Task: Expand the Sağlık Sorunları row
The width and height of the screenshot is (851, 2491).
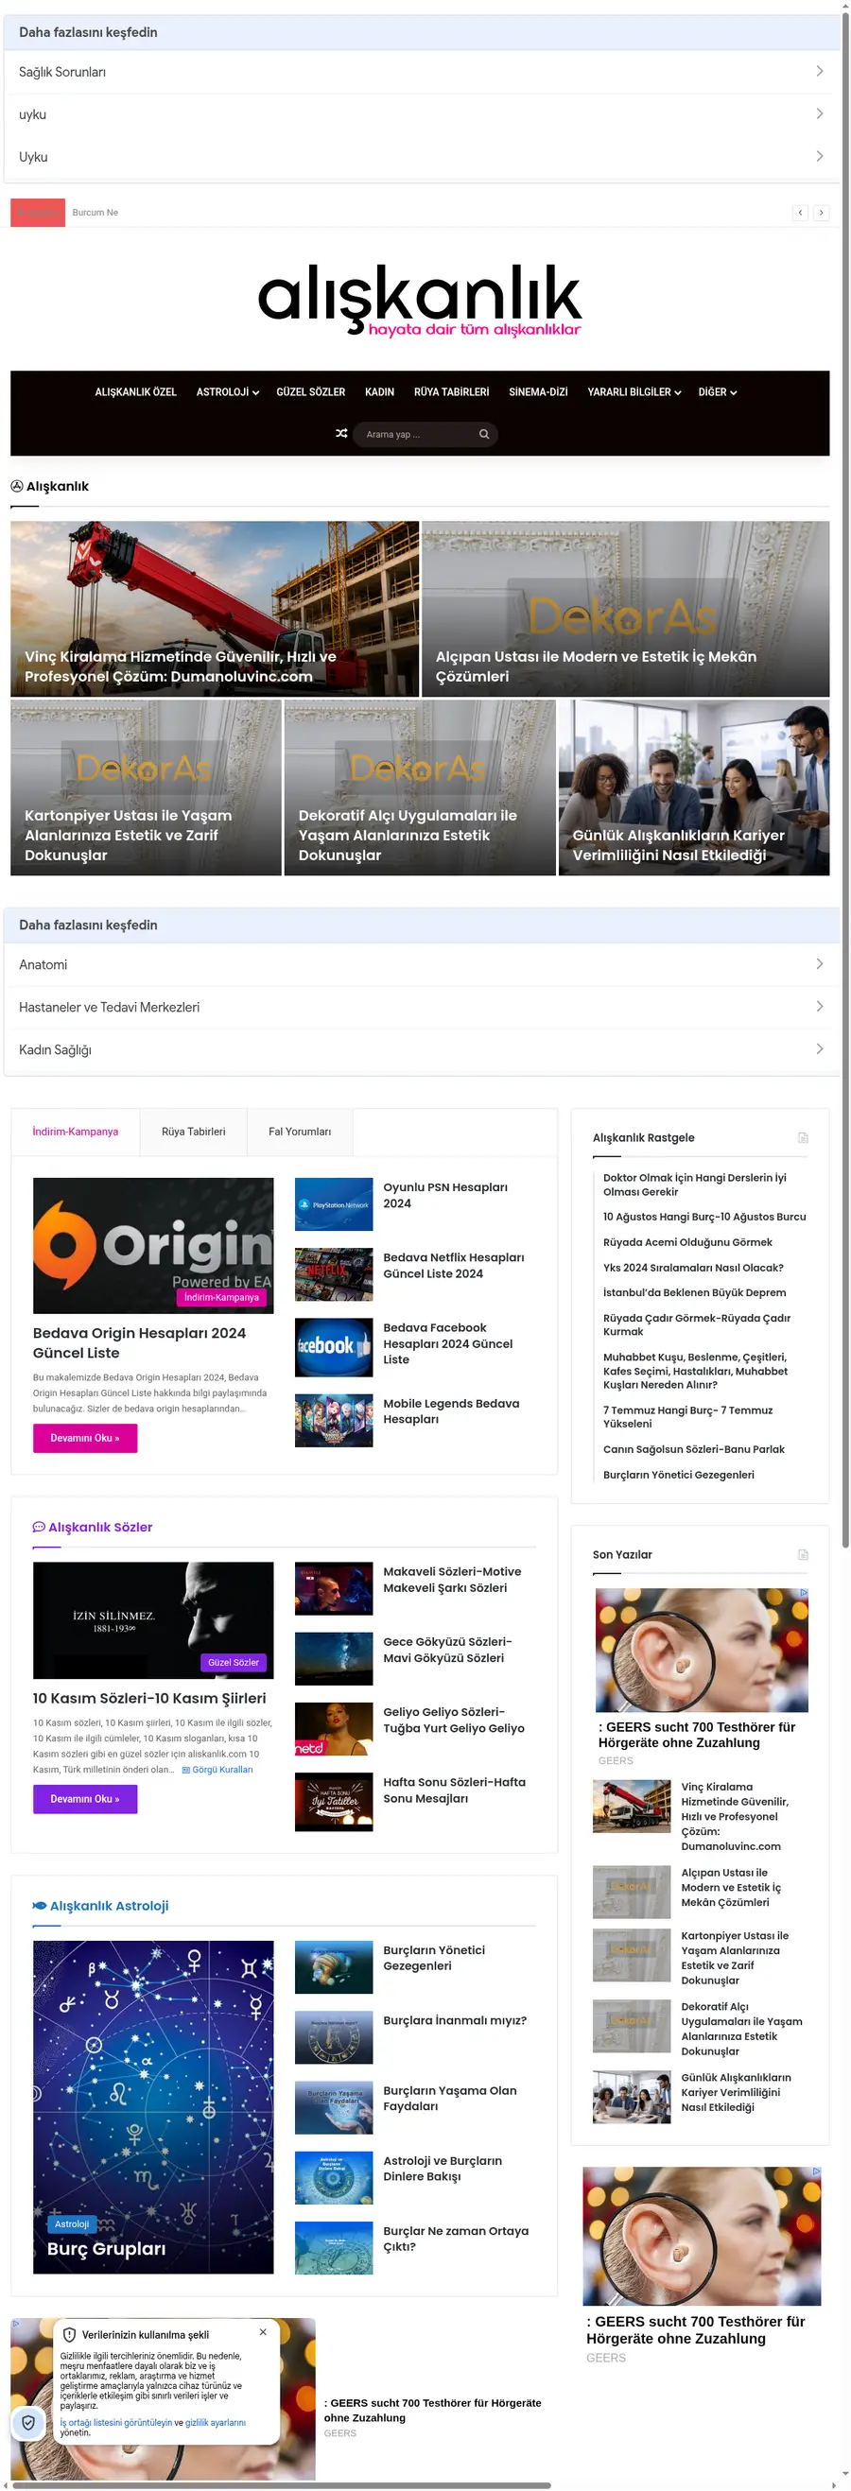Action: 421,72
